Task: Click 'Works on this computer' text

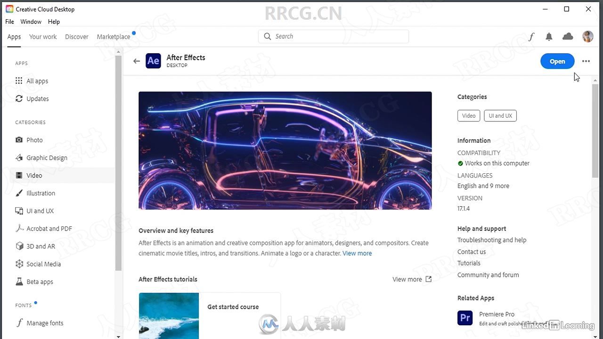Action: coord(497,163)
